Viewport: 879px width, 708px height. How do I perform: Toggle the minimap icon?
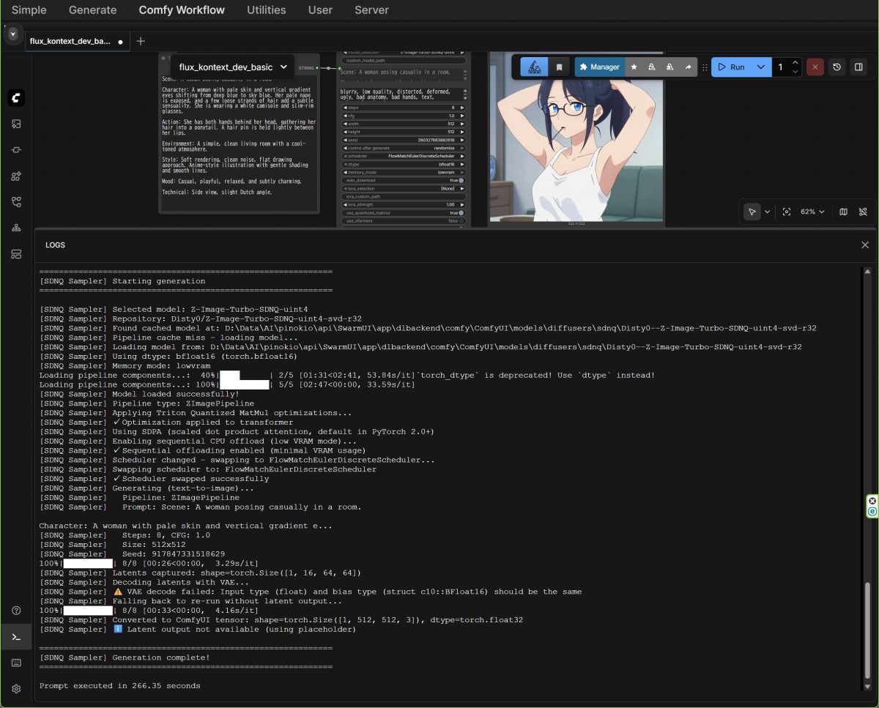pyautogui.click(x=843, y=212)
